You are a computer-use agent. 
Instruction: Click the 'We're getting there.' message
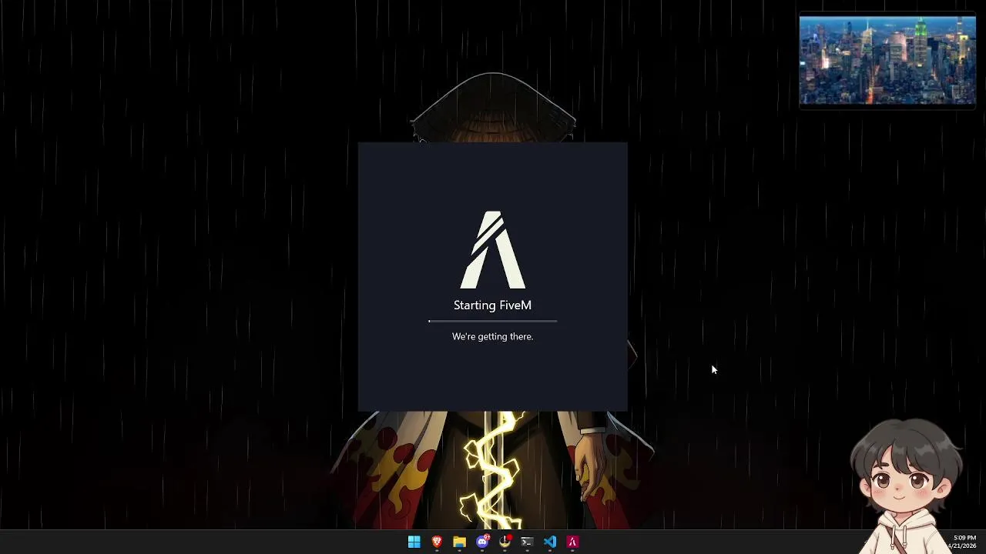(492, 336)
